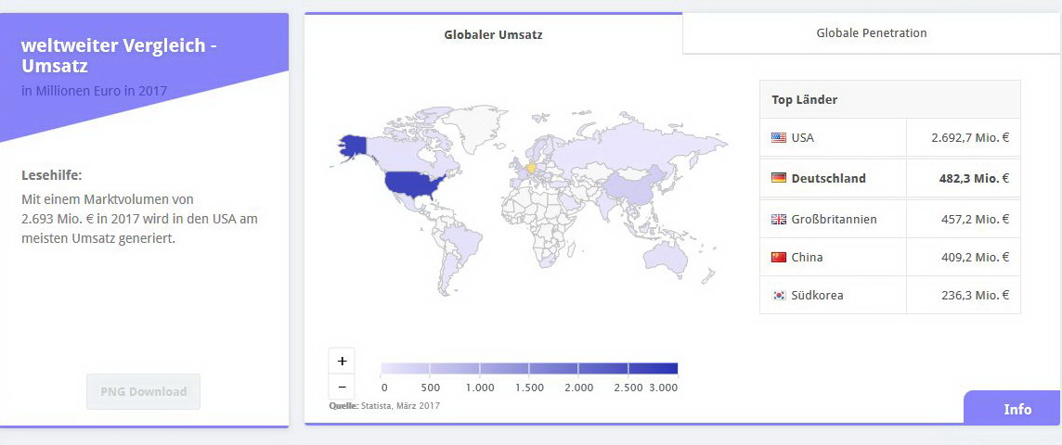Click the Deutschland row in Top Länder
This screenshot has width=1062, height=445.
pyautogui.click(x=889, y=178)
